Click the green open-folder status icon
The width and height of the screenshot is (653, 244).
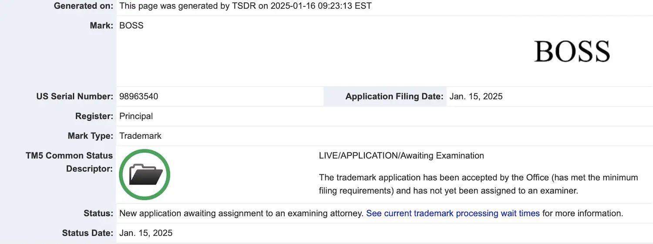tap(145, 175)
